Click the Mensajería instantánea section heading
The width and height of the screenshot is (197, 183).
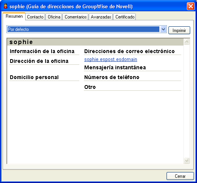115,67
